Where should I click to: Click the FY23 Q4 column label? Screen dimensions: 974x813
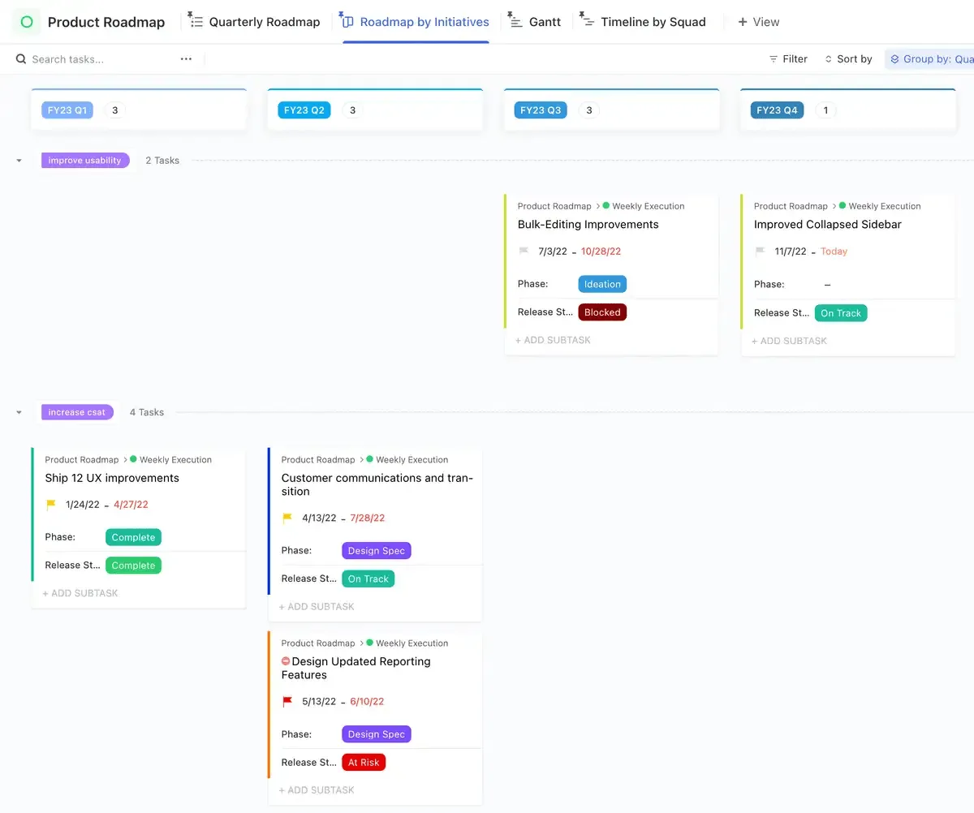click(777, 110)
